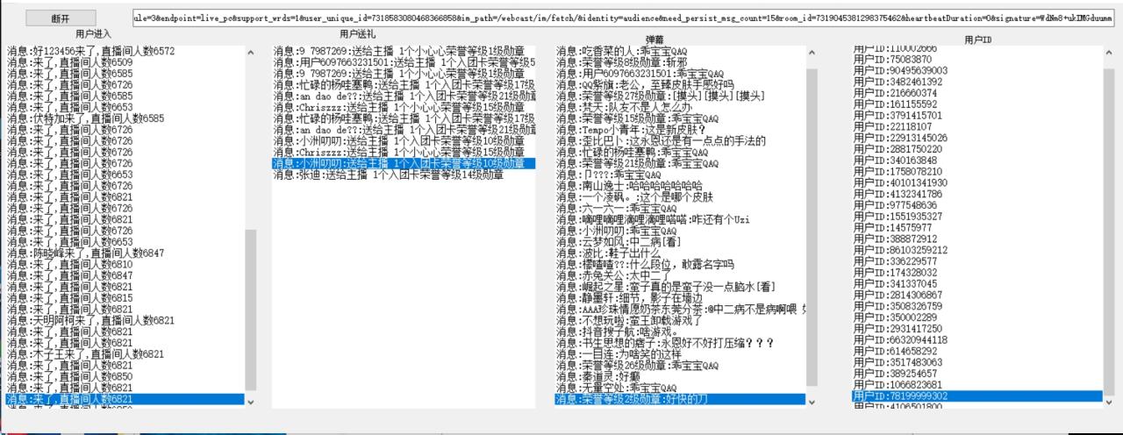
Task: Select danmaku 六一六:乖宝宝QAQ
Action: [680, 209]
